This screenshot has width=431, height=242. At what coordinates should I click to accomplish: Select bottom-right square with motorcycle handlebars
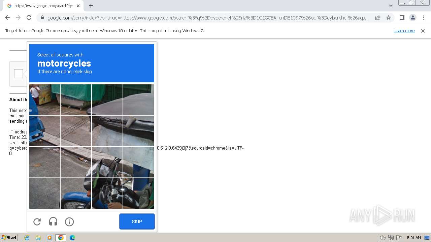[x=138, y=193]
